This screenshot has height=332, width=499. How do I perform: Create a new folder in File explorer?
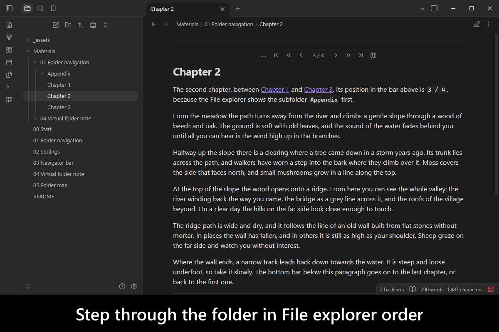(68, 25)
